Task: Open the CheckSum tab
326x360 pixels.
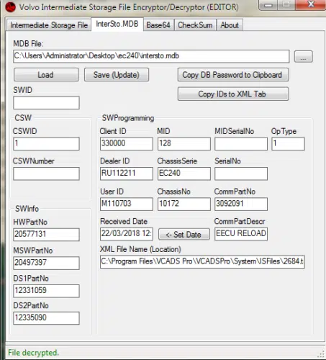Action: [195, 25]
